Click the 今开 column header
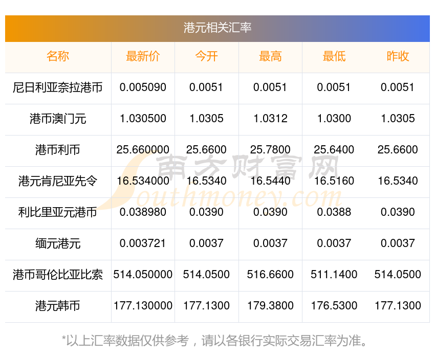 206,56
